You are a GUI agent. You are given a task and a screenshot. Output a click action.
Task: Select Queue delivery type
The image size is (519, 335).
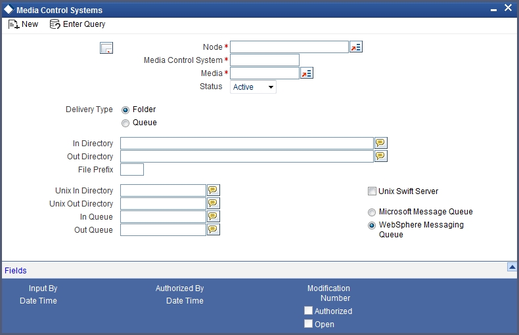pyautogui.click(x=125, y=123)
